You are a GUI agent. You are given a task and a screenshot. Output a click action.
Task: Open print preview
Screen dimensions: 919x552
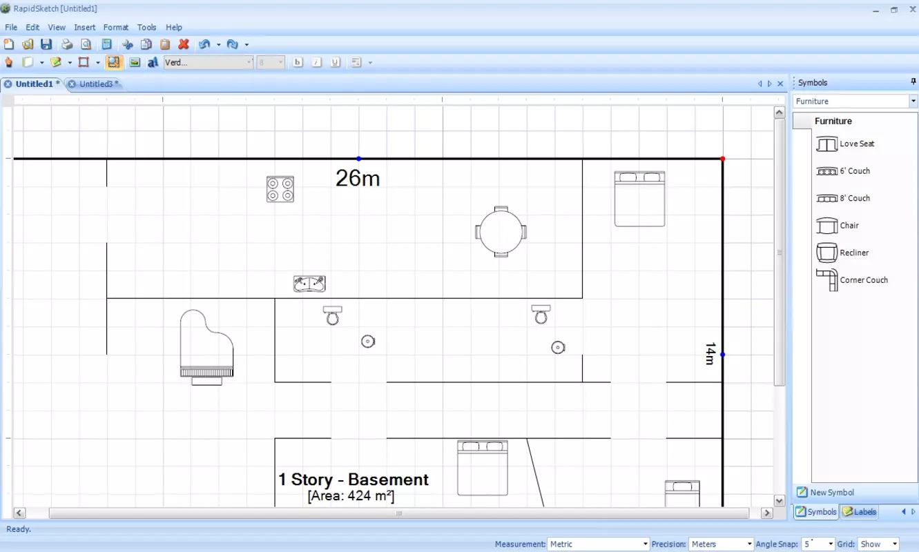tap(86, 44)
